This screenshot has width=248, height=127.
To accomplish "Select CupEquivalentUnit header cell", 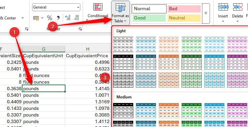I will coord(44,56).
